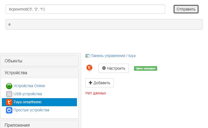208x128 pixels.
Task: Go to Простые устройства
Action: 31,110
